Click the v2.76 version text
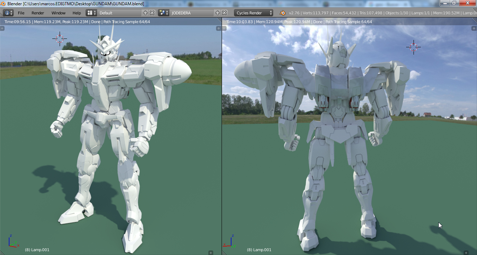This screenshot has width=477, height=255. tap(295, 13)
